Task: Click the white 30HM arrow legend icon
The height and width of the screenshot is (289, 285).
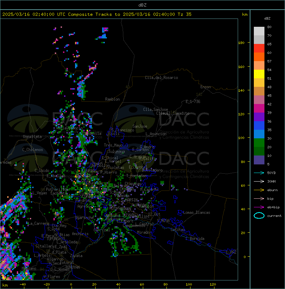Action: click(259, 182)
